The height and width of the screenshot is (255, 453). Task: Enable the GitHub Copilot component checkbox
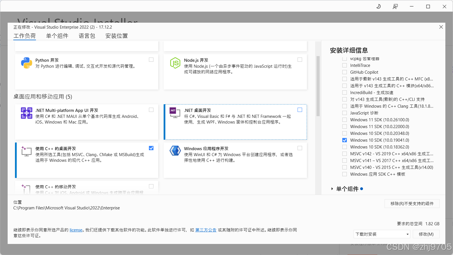[345, 72]
